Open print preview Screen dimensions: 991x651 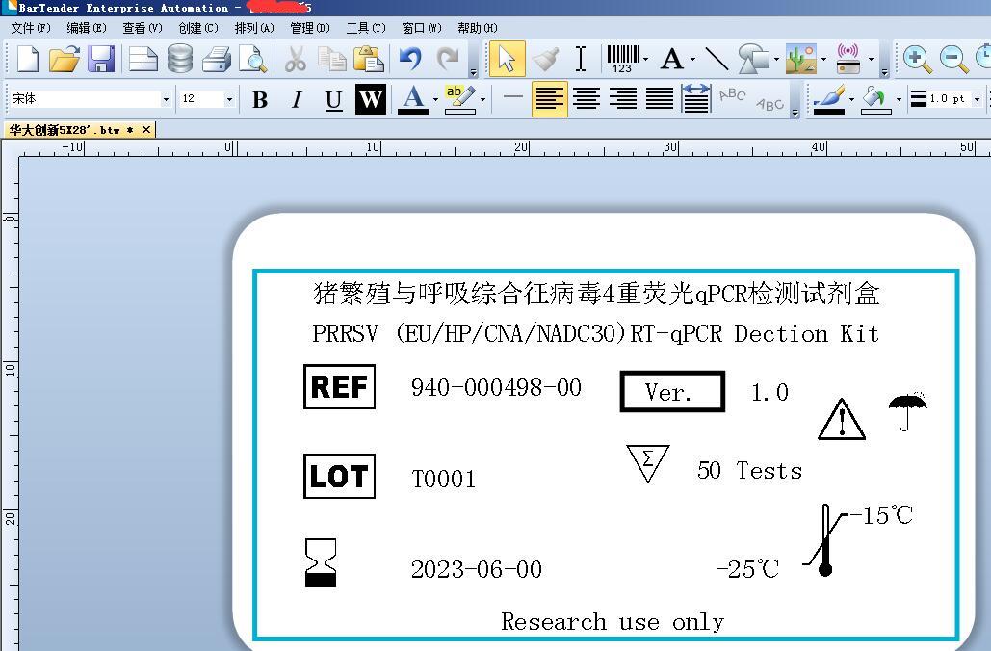(x=252, y=59)
